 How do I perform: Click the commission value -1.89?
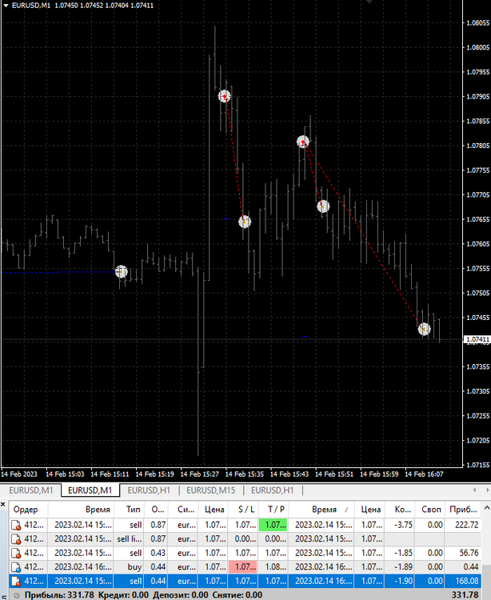point(403,567)
